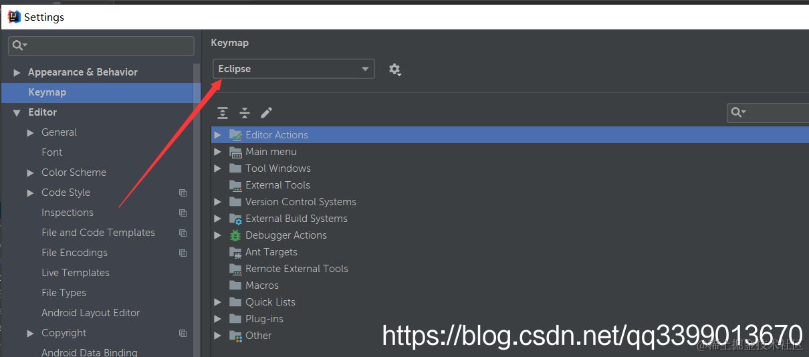Expand the Code Style node

(x=30, y=193)
